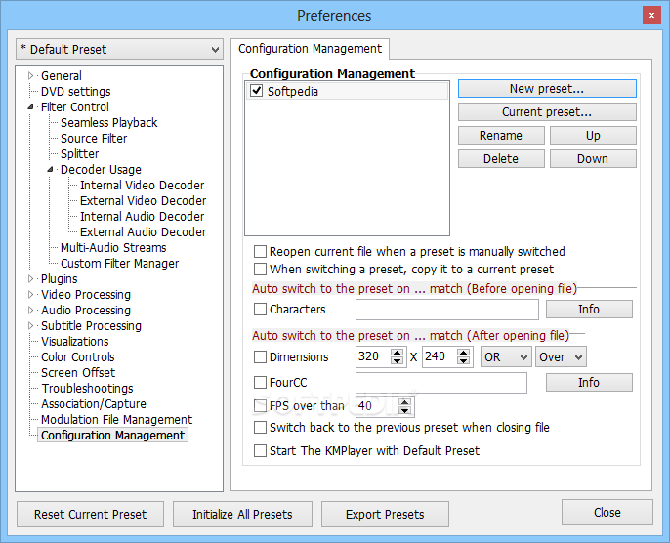Click the width value field showing 320
670x543 pixels.
373,356
